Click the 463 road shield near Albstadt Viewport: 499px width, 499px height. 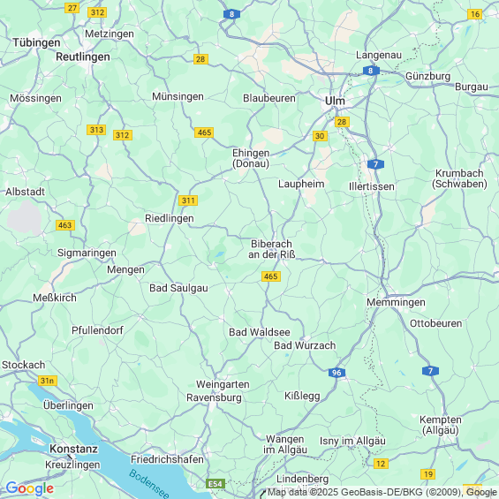point(65,225)
